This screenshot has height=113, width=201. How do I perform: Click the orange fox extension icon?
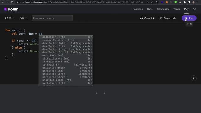[x=167, y=2]
